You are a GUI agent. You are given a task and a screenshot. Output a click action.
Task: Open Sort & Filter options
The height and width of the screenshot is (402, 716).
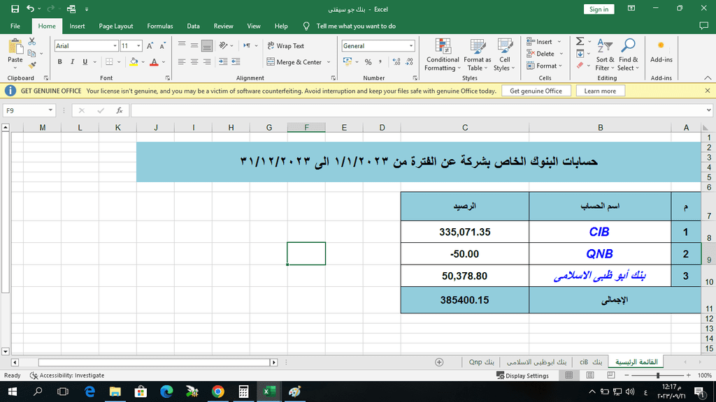[605, 54]
